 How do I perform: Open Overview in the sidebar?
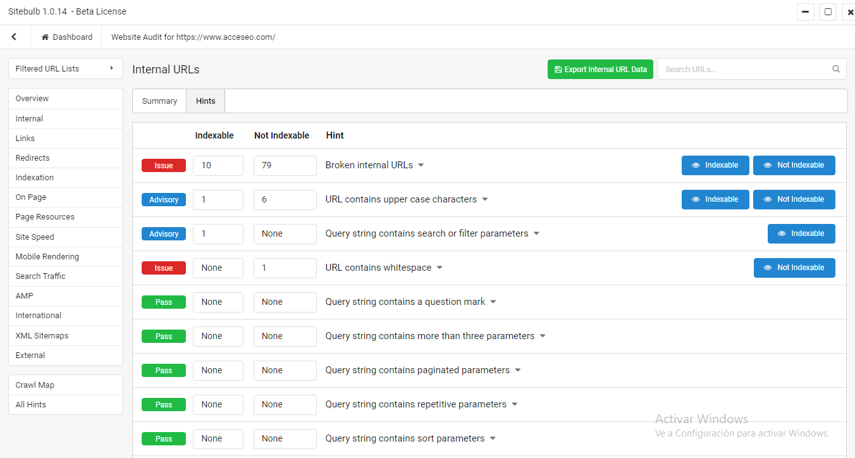(x=66, y=99)
